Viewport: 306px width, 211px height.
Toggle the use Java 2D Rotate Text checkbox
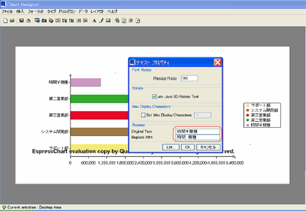(154, 96)
